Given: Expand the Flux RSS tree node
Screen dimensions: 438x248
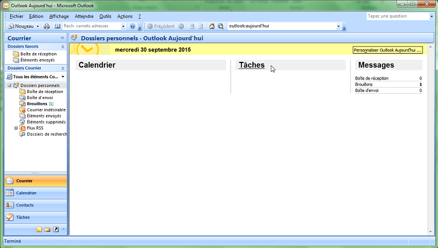Looking at the screenshot, I should point(16,128).
